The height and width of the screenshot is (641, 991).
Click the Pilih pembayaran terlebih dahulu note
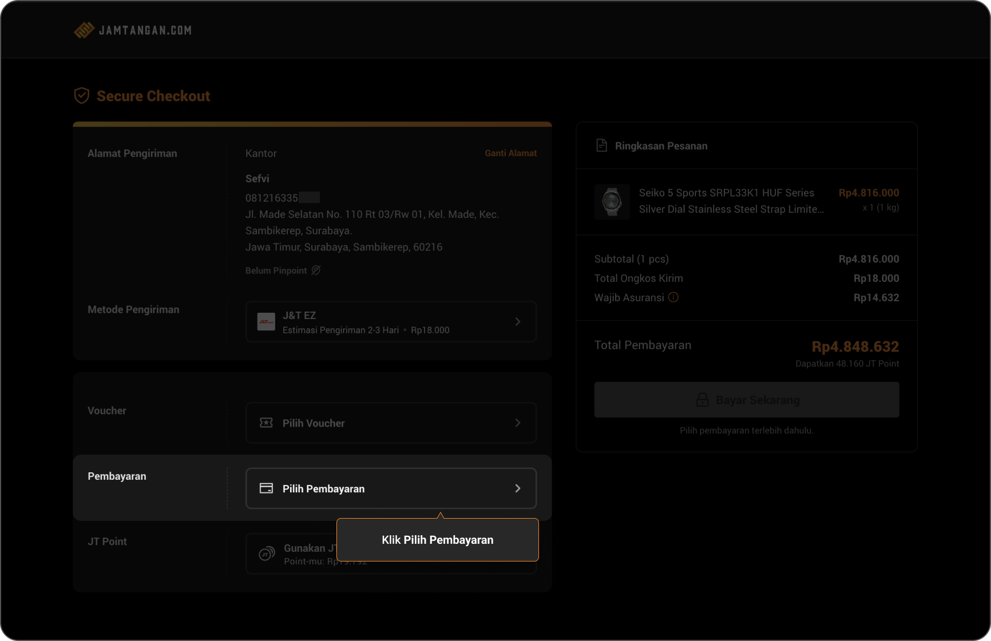(x=747, y=431)
